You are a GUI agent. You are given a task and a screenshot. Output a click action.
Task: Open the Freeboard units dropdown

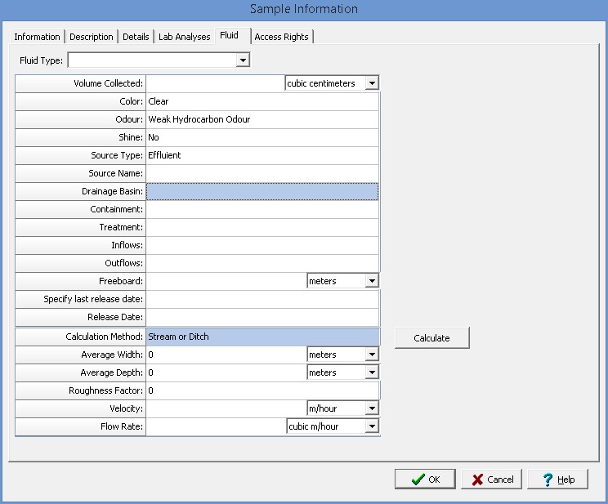(x=372, y=281)
